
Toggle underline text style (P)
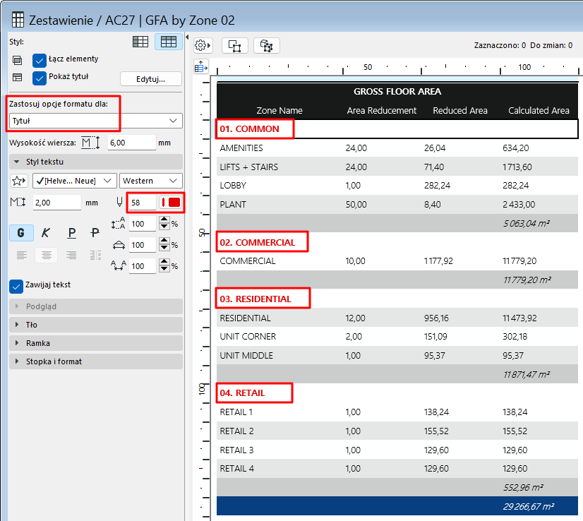pos(71,232)
